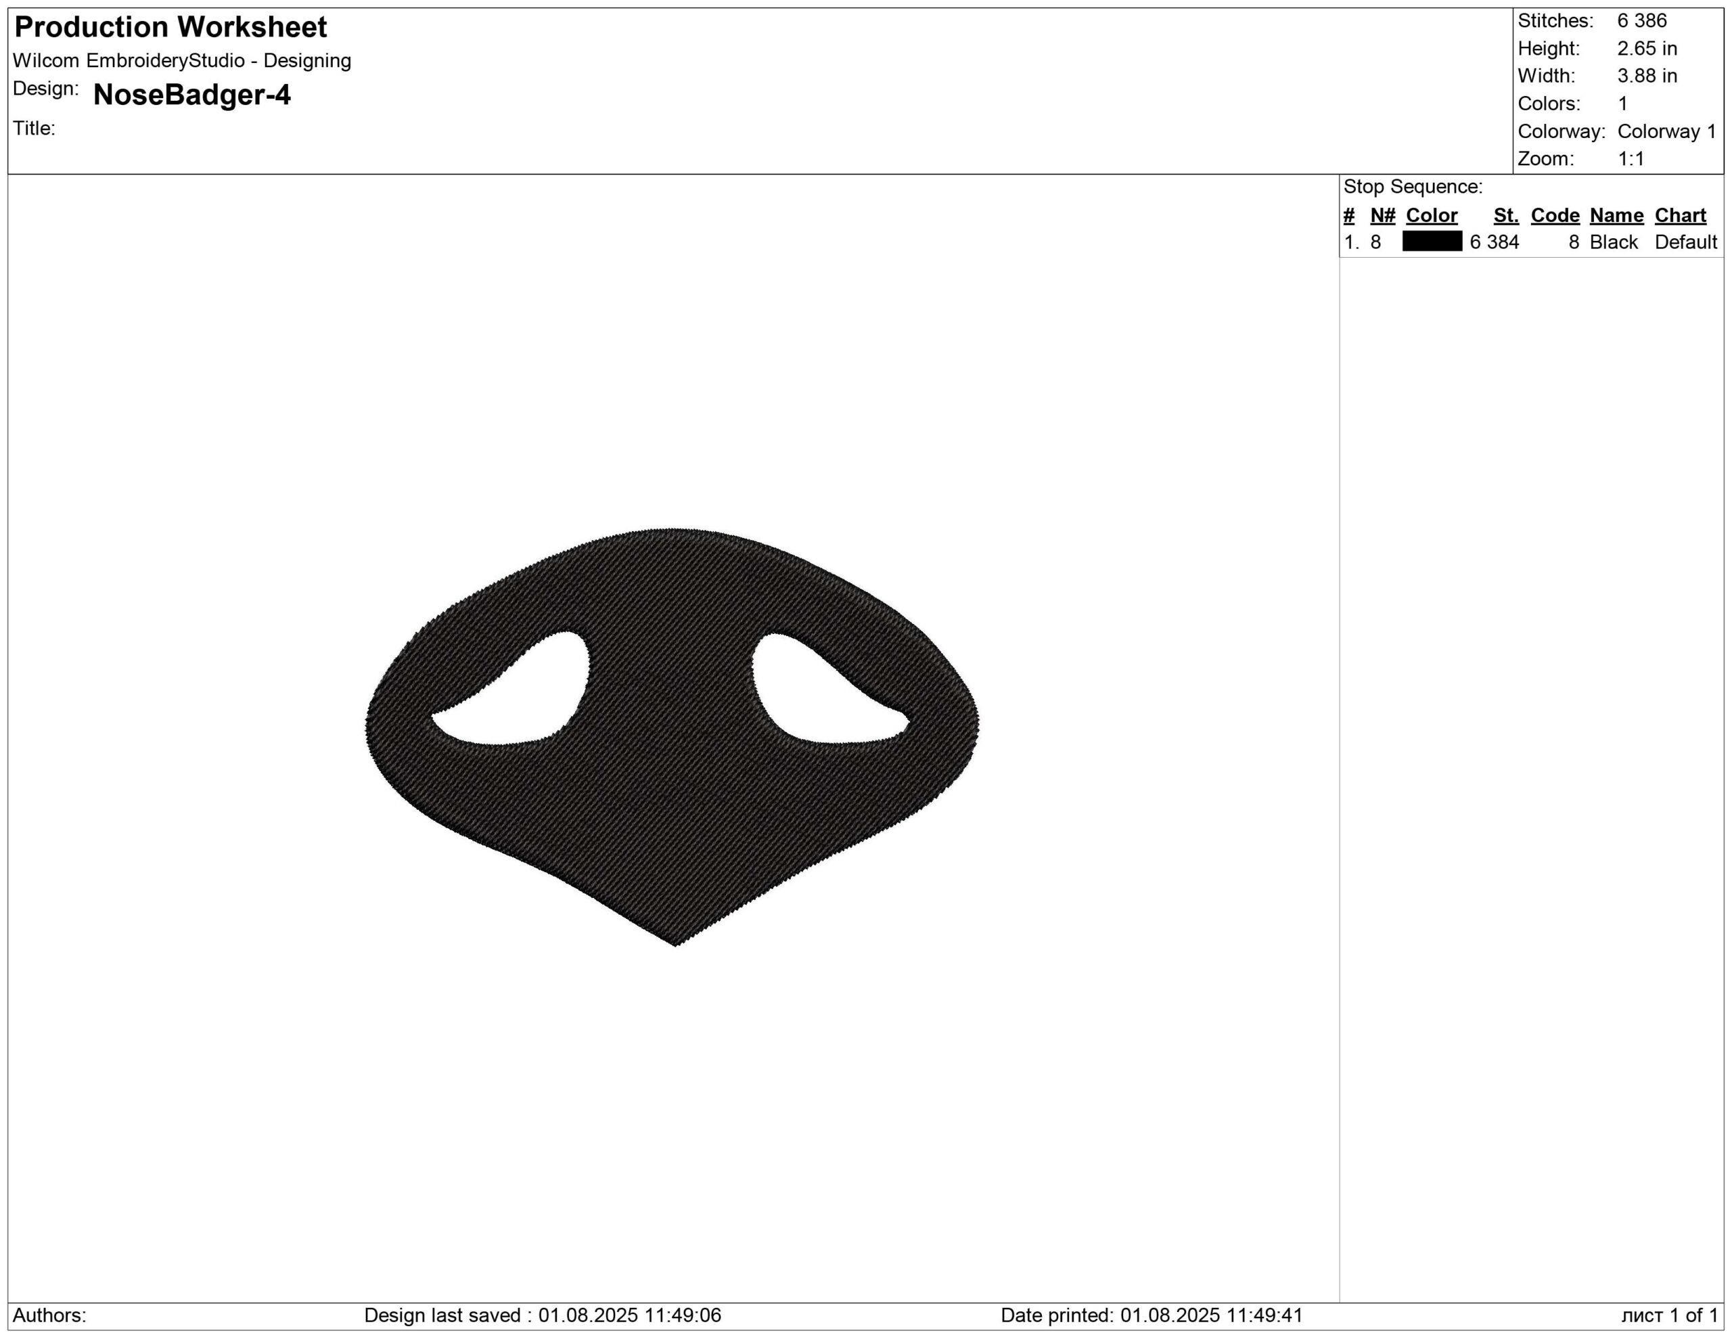Click the Zoom 1:1 value
1732x1333 pixels.
(x=1631, y=160)
